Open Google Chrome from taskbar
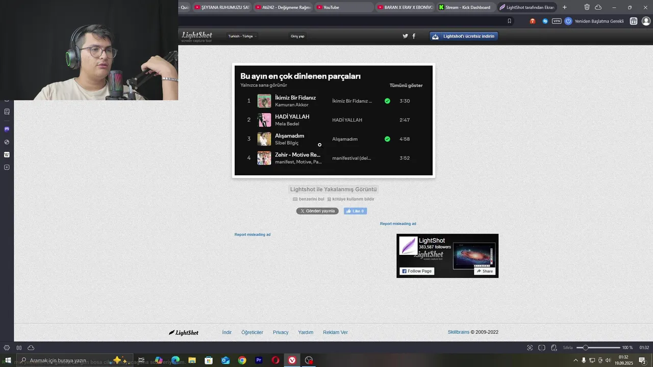 pos(242,360)
